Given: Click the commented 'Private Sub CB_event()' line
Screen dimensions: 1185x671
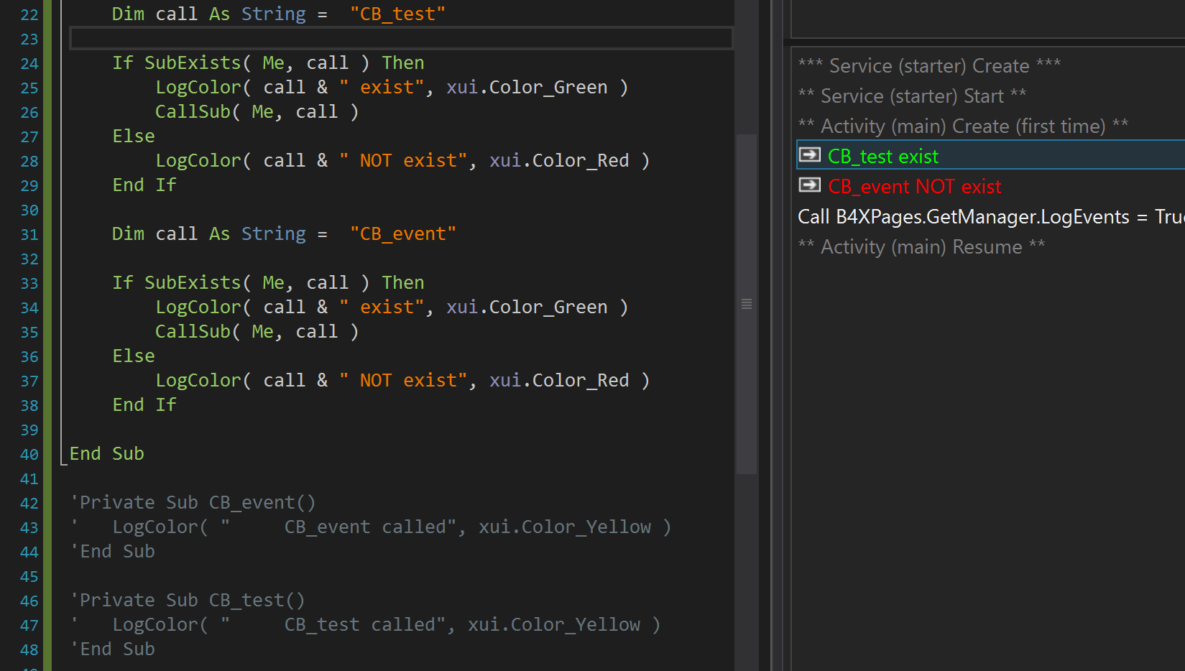Looking at the screenshot, I should pos(193,502).
